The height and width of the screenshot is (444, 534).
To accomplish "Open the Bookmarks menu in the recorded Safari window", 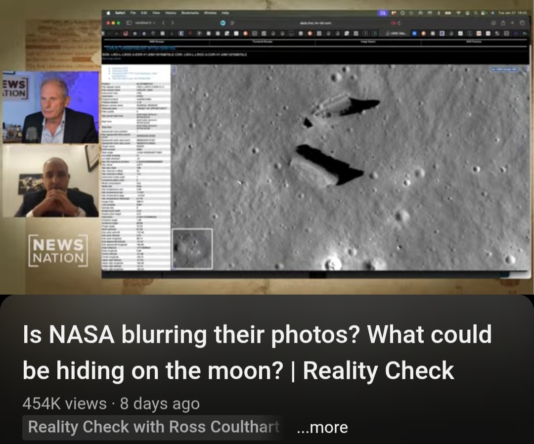I will [190, 13].
